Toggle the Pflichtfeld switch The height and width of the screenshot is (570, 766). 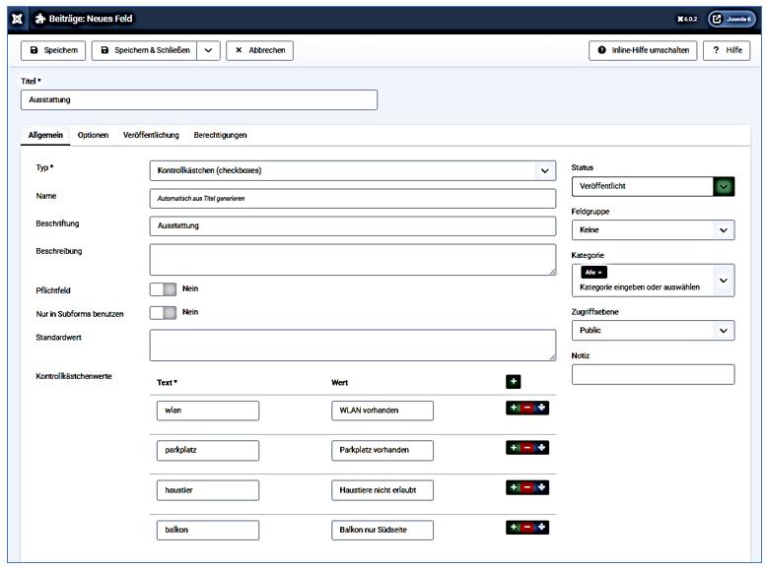click(163, 289)
